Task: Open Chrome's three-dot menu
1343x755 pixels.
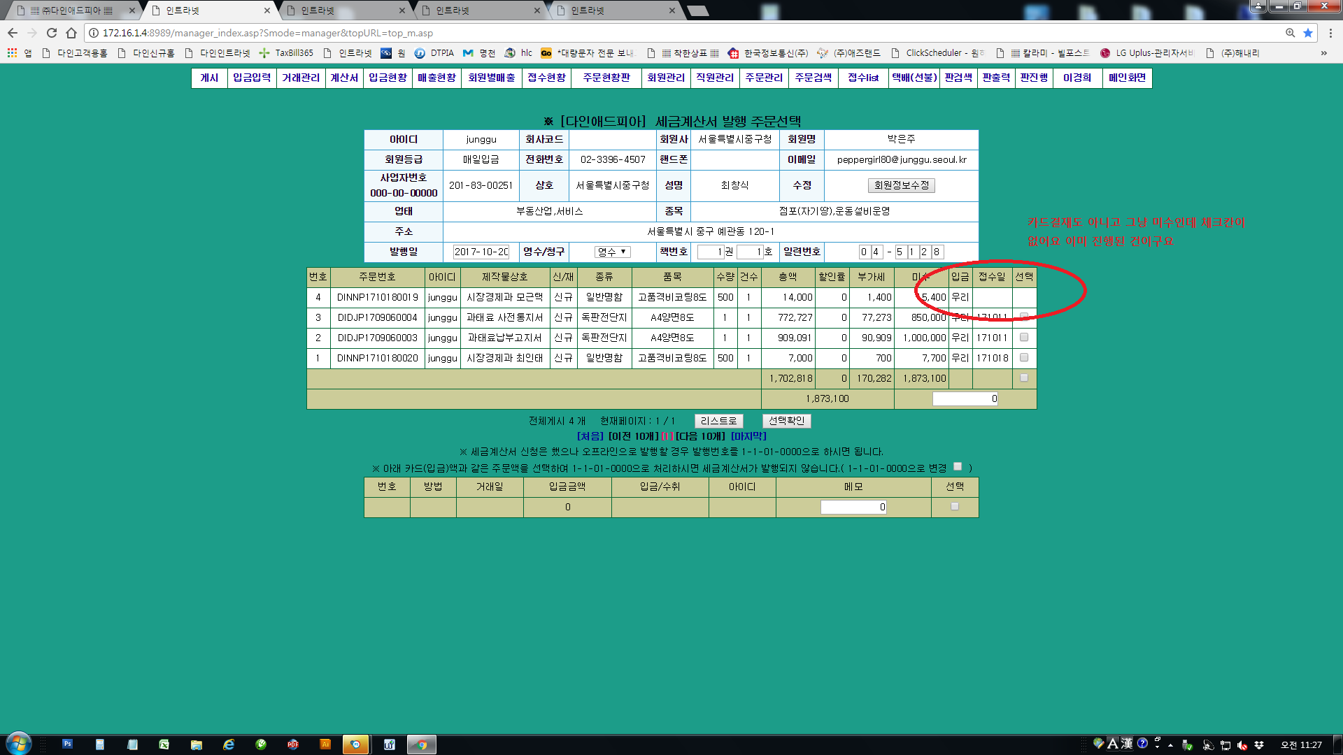Action: coord(1330,33)
